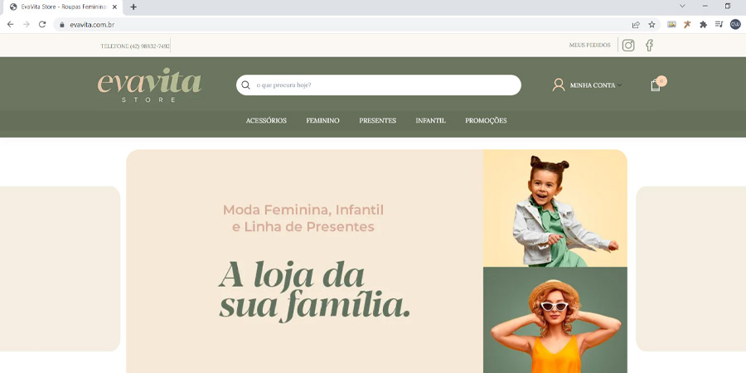Share this page from address bar

(636, 25)
